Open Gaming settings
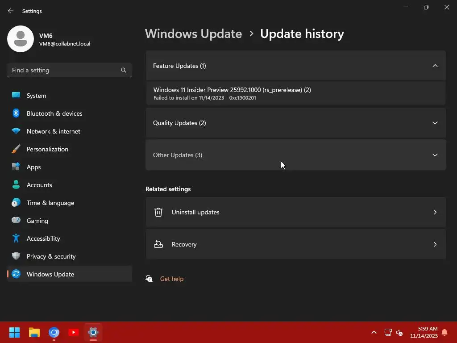The width and height of the screenshot is (457, 343). (69, 221)
